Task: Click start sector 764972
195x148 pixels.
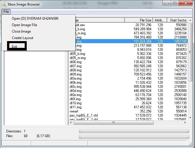Action: [x=181, y=46]
